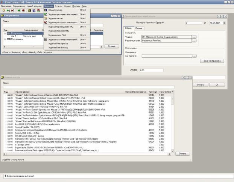Click the Номенклатура window title icon
This screenshot has height=182, width=234.
pos(2,77)
